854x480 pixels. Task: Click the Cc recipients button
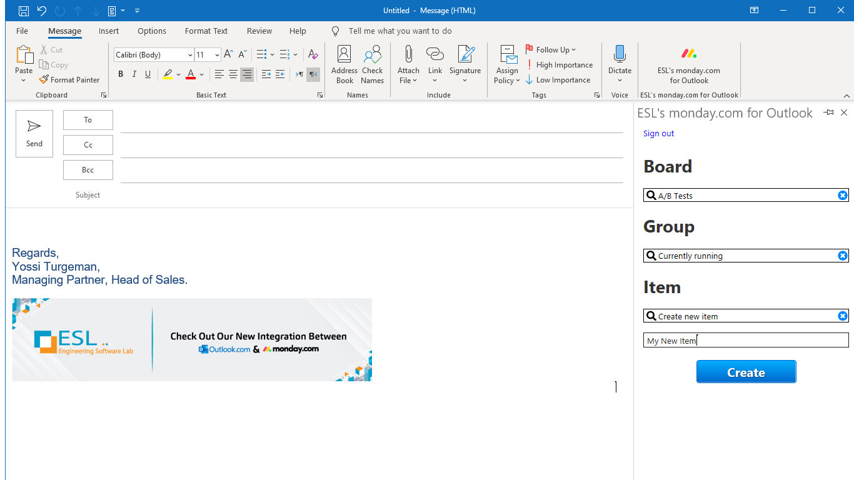coord(88,145)
